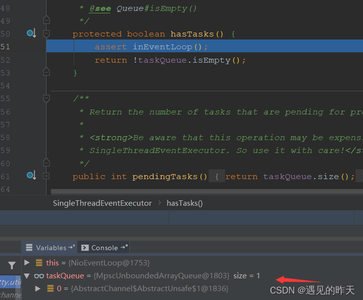Click line number 51 in the gutter
Viewport: 363px width, 300px height.
point(5,47)
